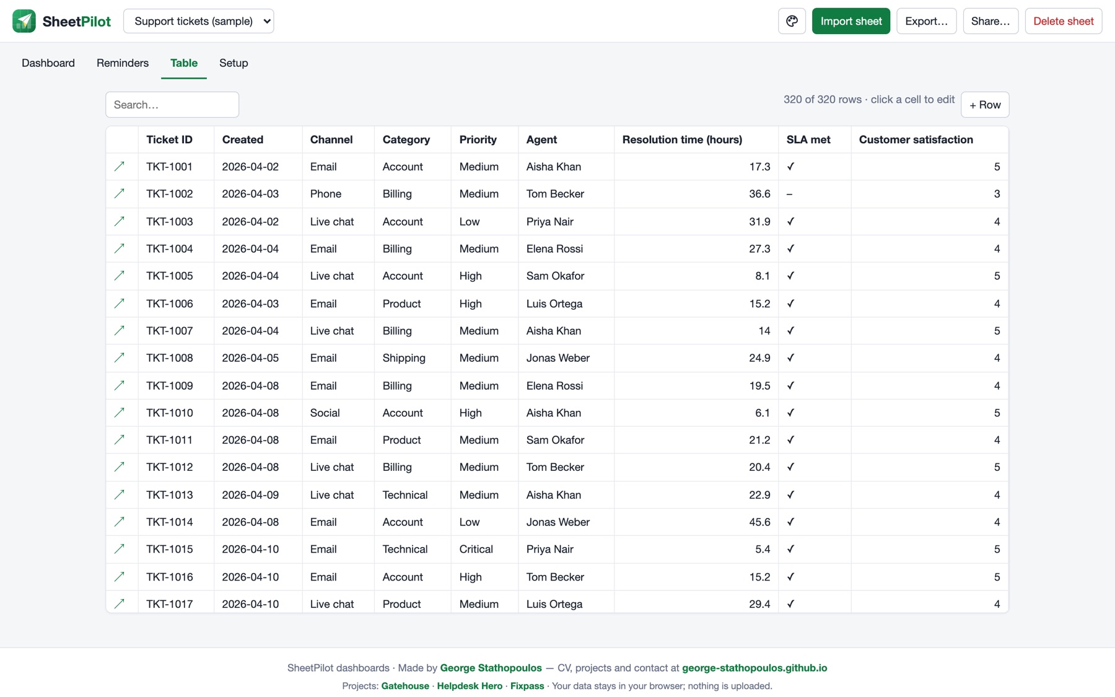Open row TKT-1003 using its arrow icon

tap(120, 221)
